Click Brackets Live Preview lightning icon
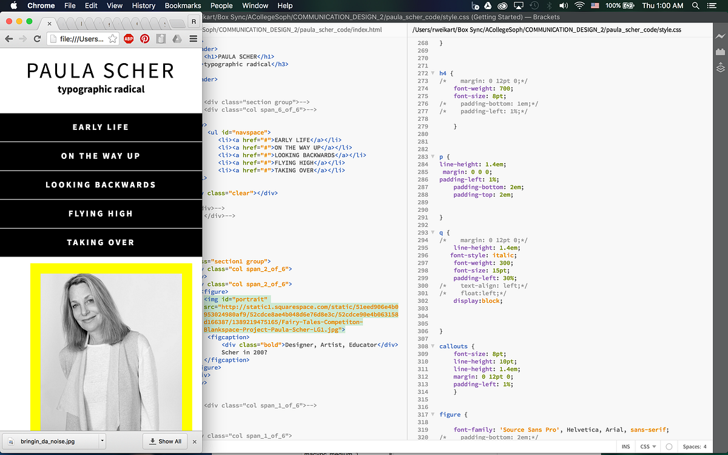The image size is (728, 455). tap(721, 36)
